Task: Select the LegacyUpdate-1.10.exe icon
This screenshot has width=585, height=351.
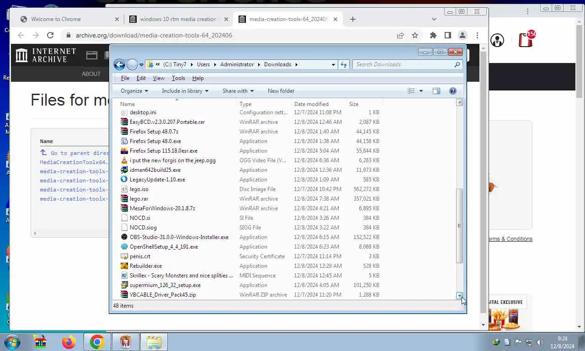Action: [124, 180]
